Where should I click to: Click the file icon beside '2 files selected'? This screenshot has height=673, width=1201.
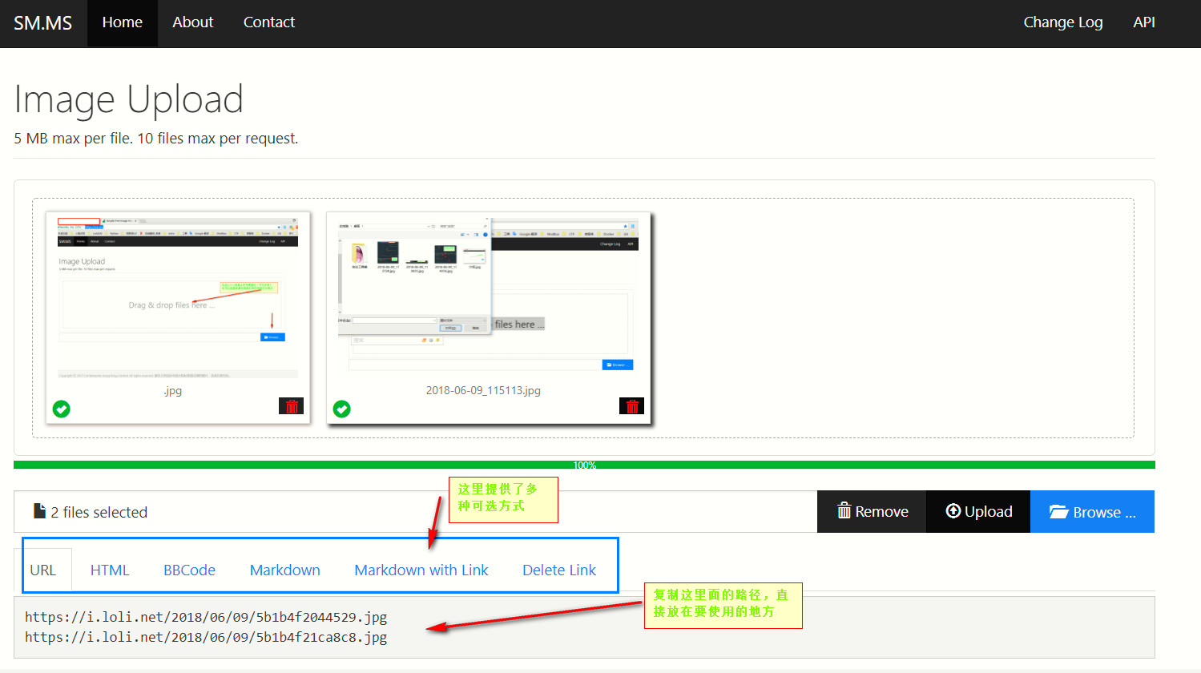pyautogui.click(x=39, y=511)
